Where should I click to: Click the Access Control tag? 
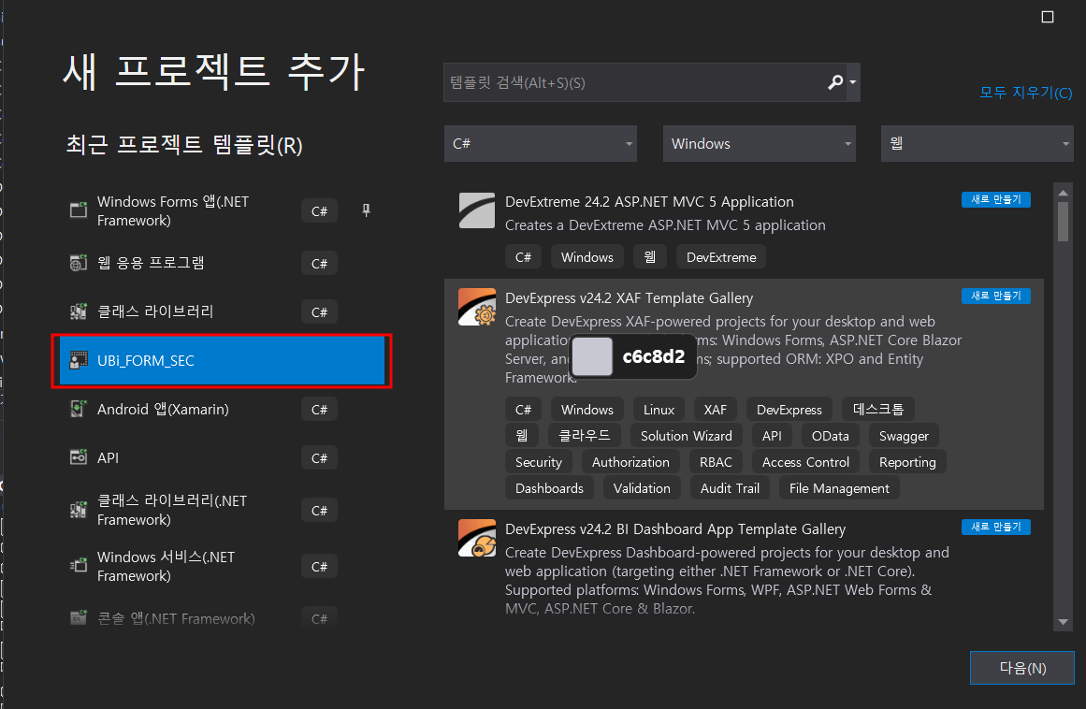click(x=805, y=462)
